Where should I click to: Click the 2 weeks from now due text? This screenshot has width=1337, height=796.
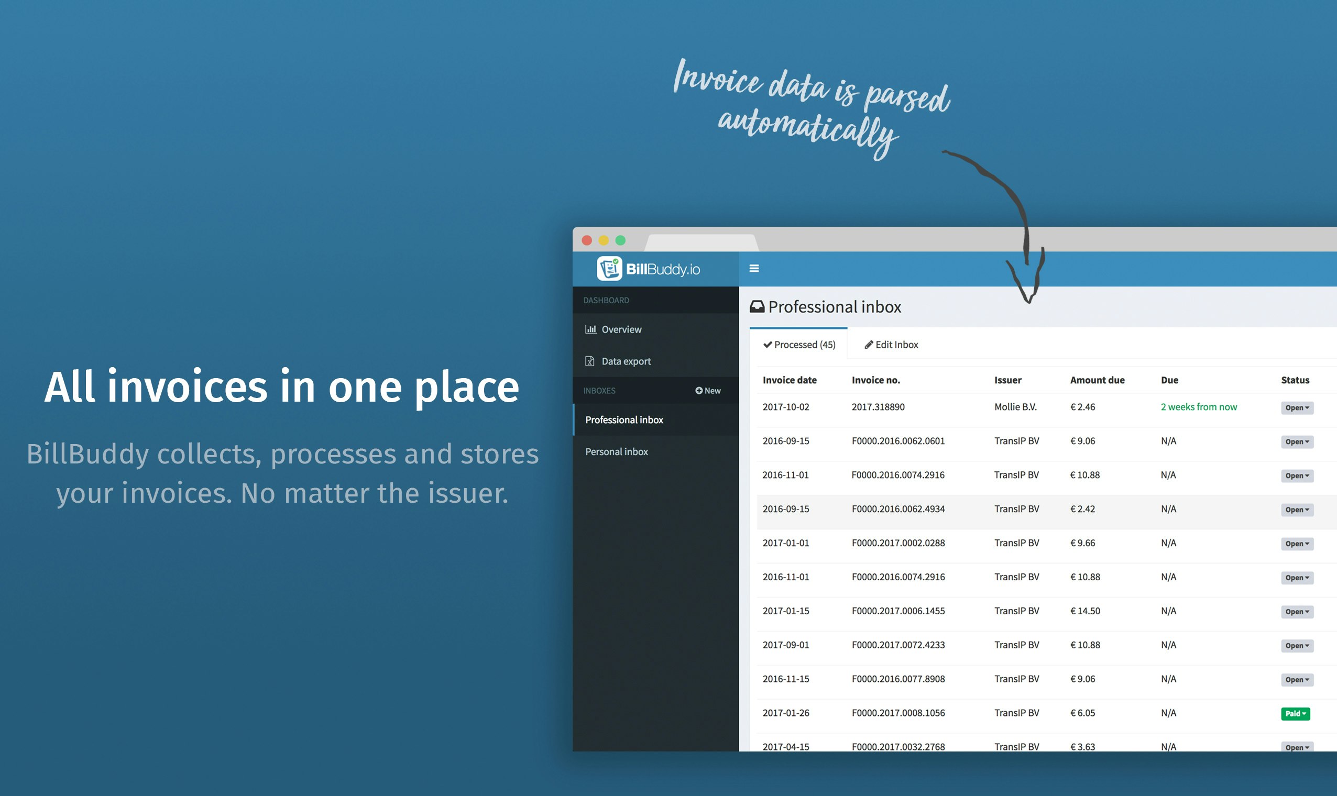(1199, 406)
